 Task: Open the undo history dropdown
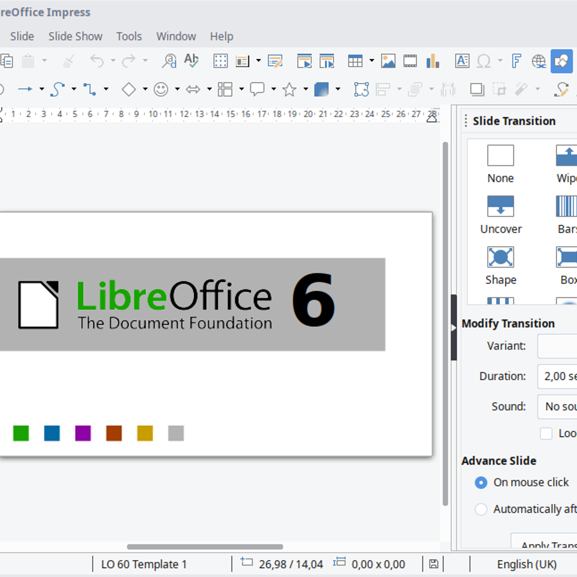(113, 61)
